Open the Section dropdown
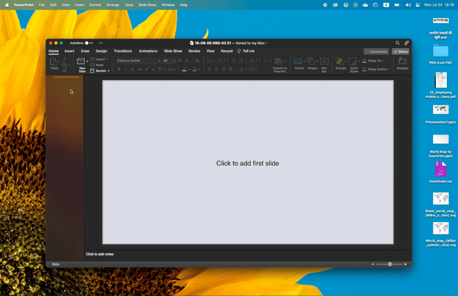The height and width of the screenshot is (296, 458). [100, 70]
